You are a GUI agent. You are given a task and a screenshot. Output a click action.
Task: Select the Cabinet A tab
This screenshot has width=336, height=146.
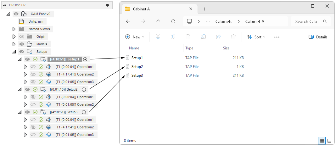[141, 9]
